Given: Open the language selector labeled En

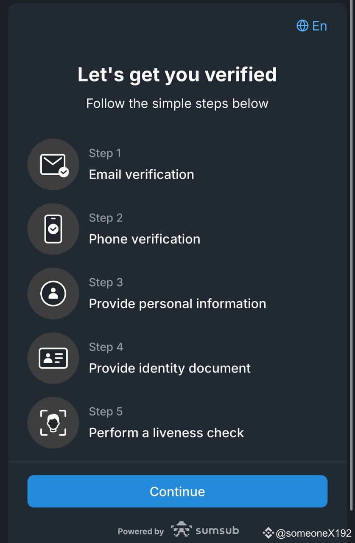Looking at the screenshot, I should tap(319, 26).
